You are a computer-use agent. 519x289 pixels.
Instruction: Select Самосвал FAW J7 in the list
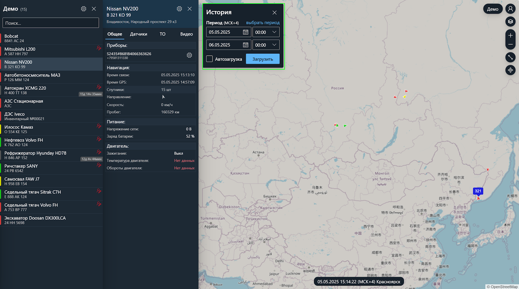(x=51, y=181)
